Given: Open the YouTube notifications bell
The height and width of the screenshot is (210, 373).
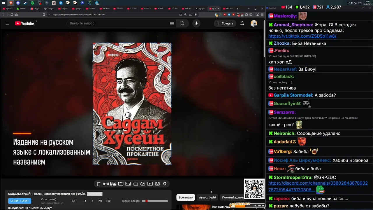Looking at the screenshot, I should (x=242, y=23).
